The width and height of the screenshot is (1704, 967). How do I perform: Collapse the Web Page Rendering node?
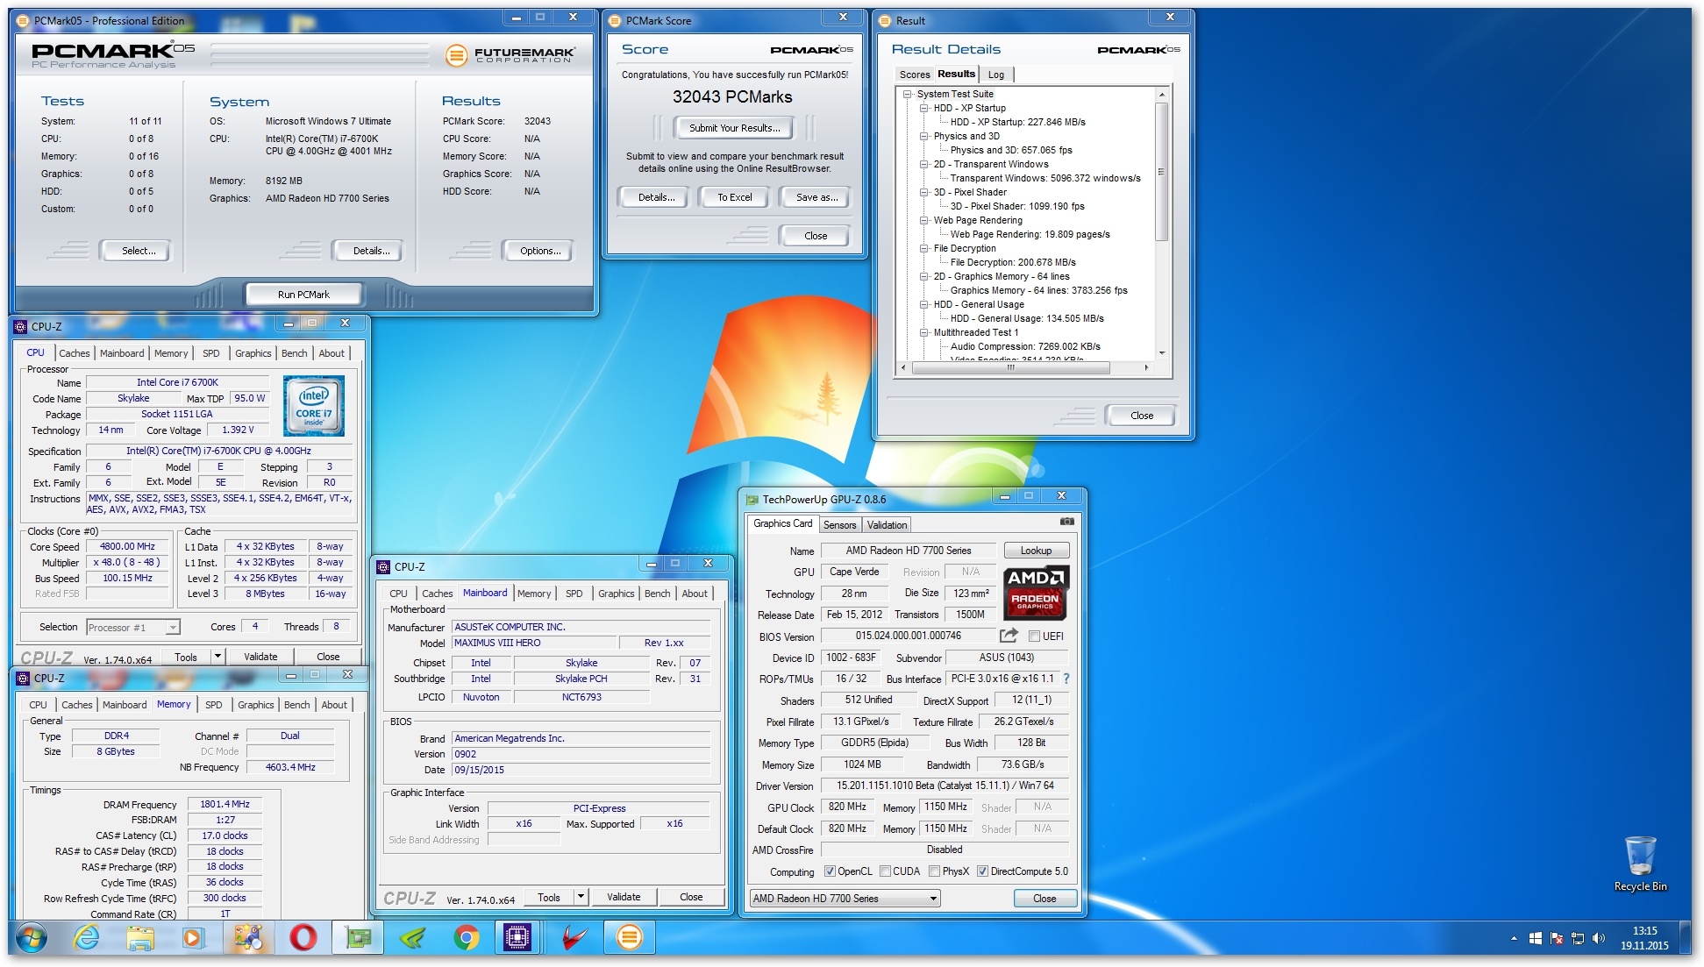(923, 220)
